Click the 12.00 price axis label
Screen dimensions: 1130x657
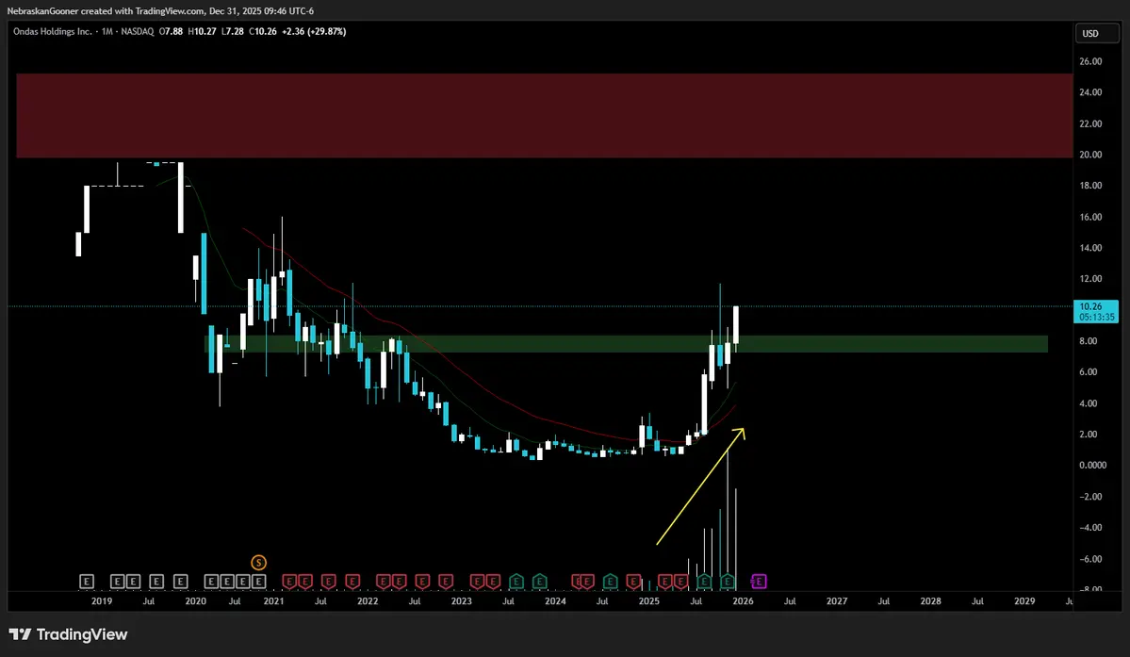pos(1090,279)
